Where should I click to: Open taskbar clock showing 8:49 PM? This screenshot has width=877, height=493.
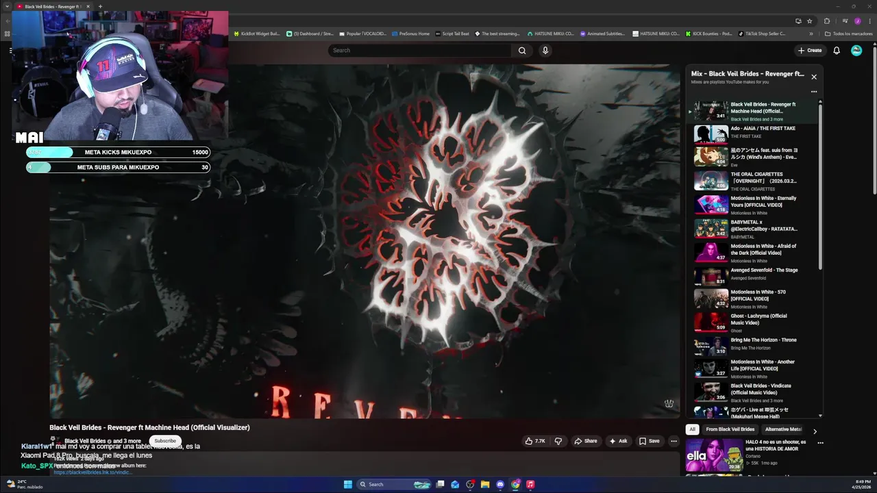861,484
